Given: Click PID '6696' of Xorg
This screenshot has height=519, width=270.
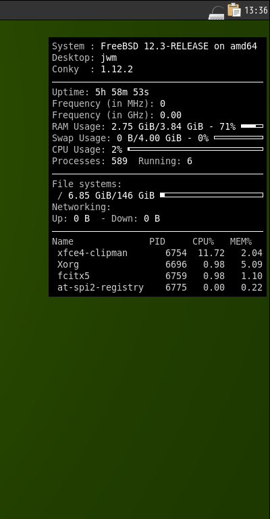Looking at the screenshot, I should click(x=176, y=264).
